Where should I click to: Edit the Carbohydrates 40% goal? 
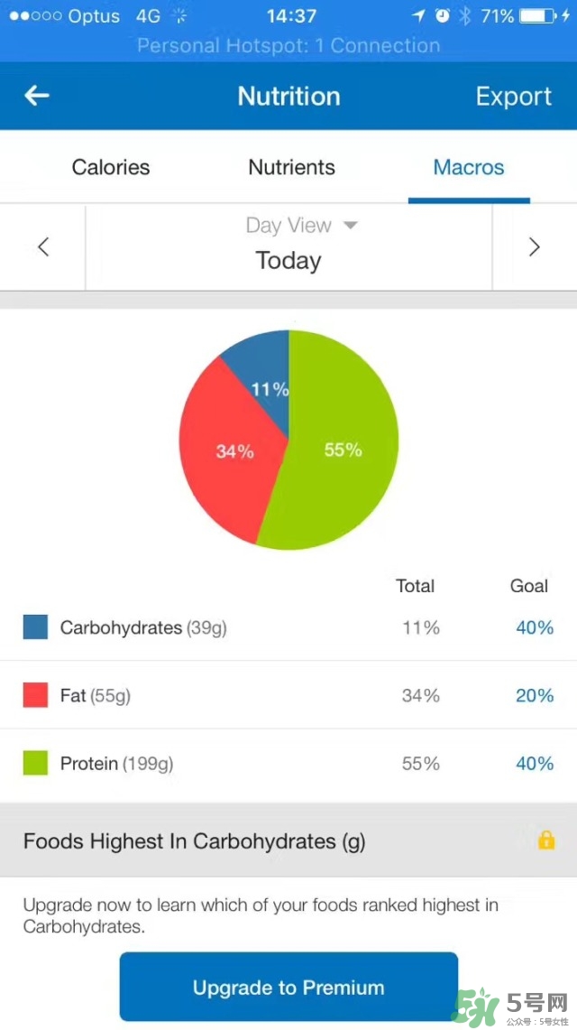pos(535,627)
